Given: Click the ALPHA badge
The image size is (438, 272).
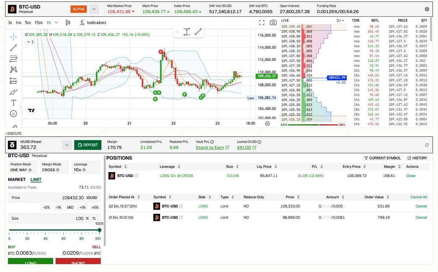Looking at the screenshot, I should click(78, 9).
